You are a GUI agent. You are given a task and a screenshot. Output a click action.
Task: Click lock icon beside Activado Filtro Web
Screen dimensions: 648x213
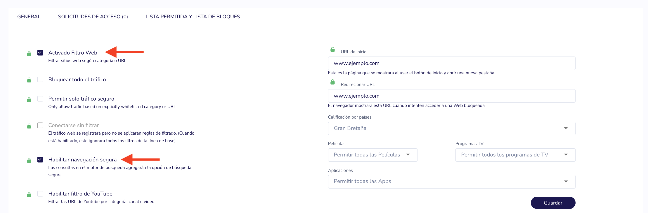point(29,53)
